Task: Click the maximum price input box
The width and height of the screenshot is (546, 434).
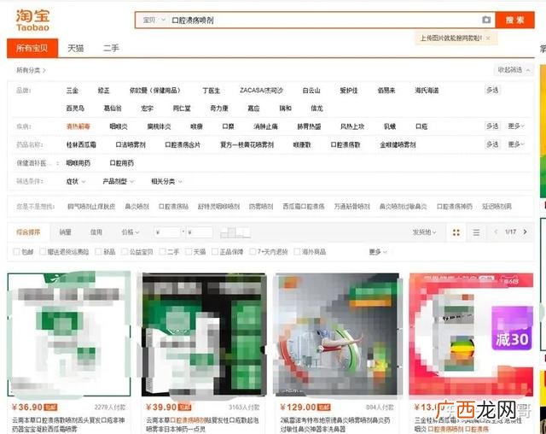Action: [x=199, y=232]
